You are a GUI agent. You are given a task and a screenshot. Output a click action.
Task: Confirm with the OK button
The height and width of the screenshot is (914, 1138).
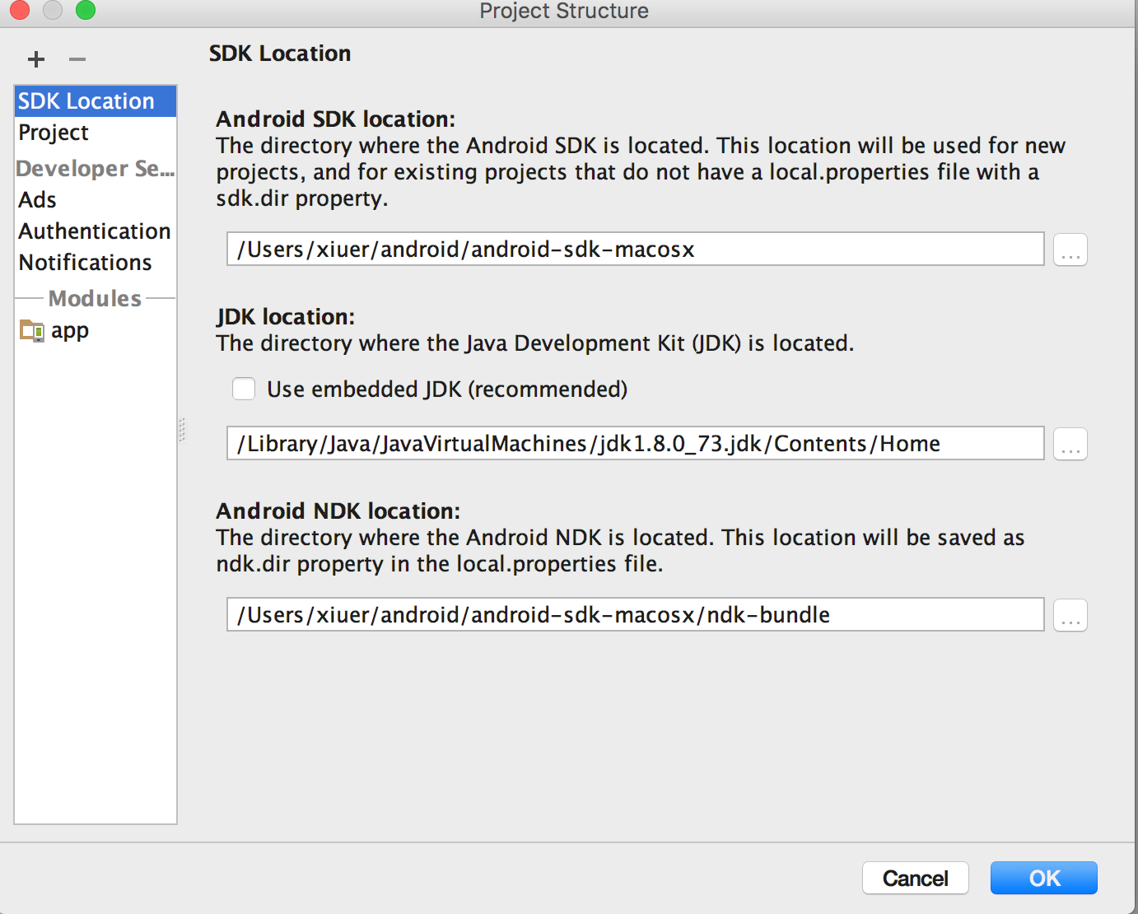pyautogui.click(x=1044, y=878)
